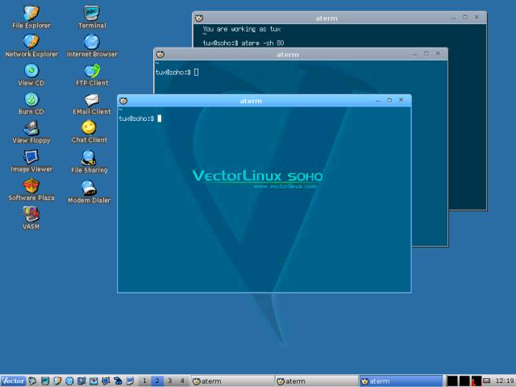Minimize the rearmost aterm window
The width and height of the screenshot is (516, 387).
pyautogui.click(x=453, y=18)
